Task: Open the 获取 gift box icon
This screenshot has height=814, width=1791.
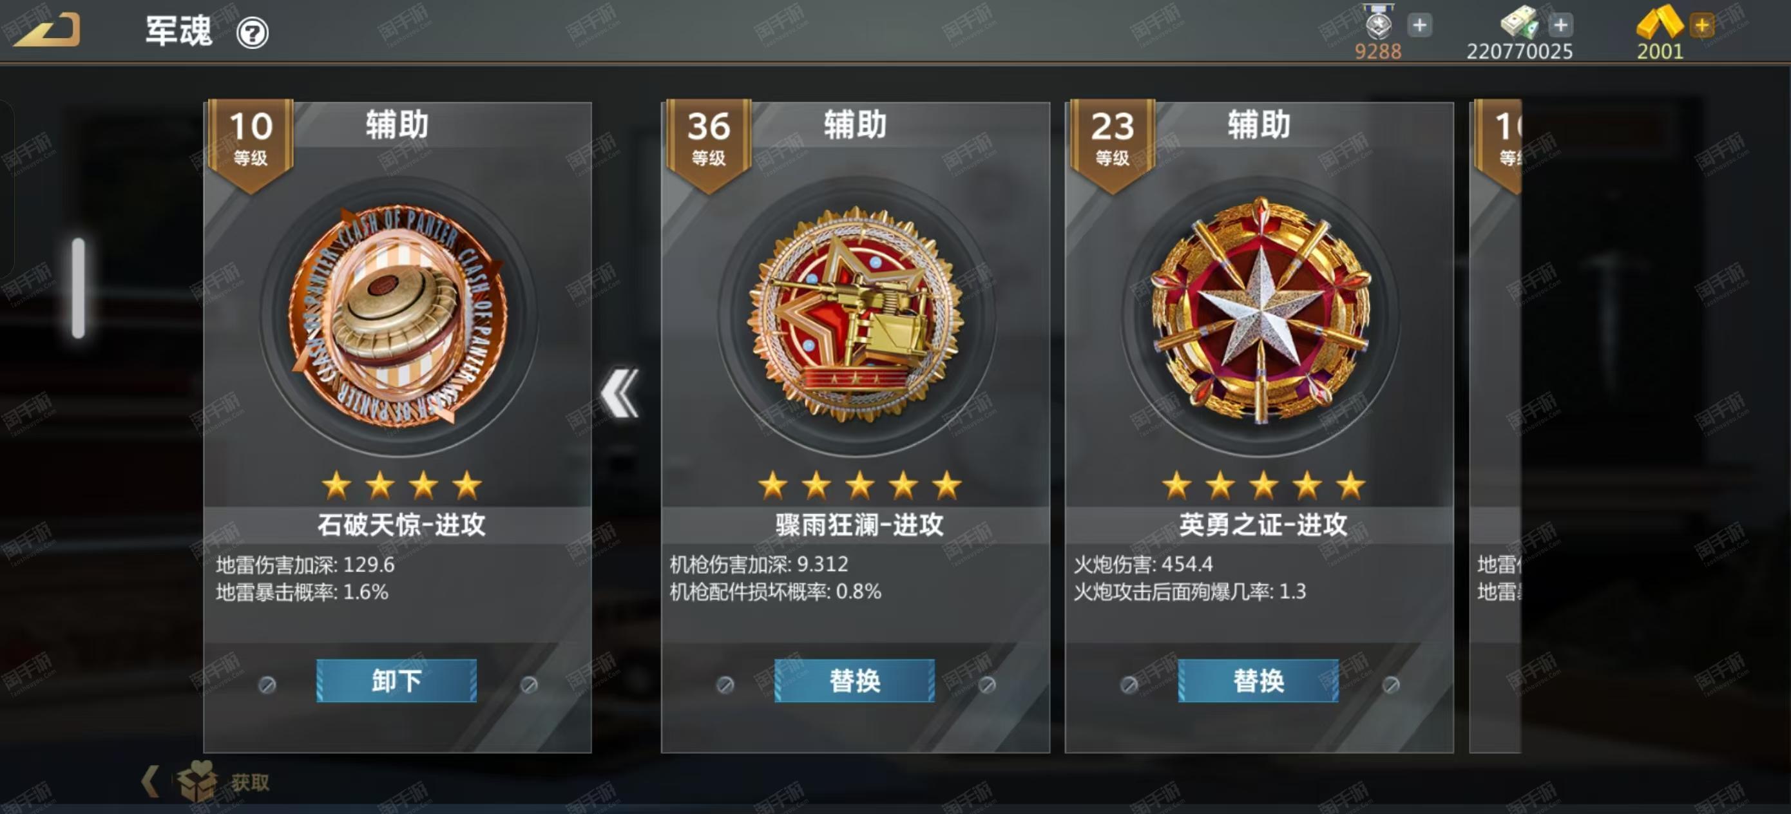Action: pyautogui.click(x=197, y=781)
